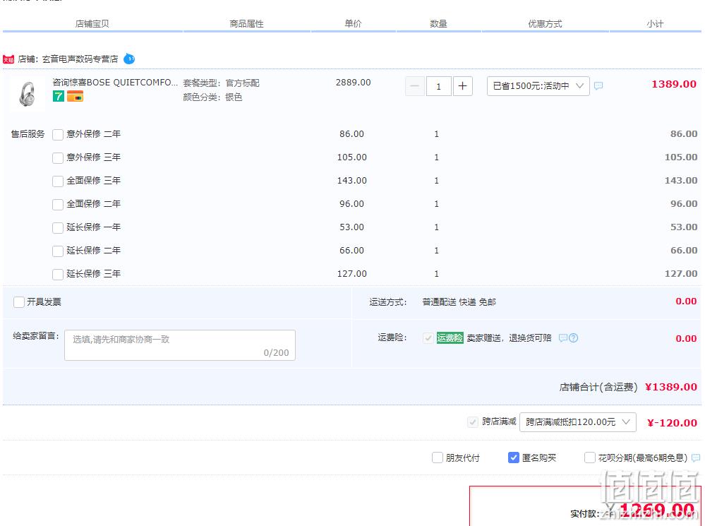Check 意外保修 三年 service option

pos(58,158)
